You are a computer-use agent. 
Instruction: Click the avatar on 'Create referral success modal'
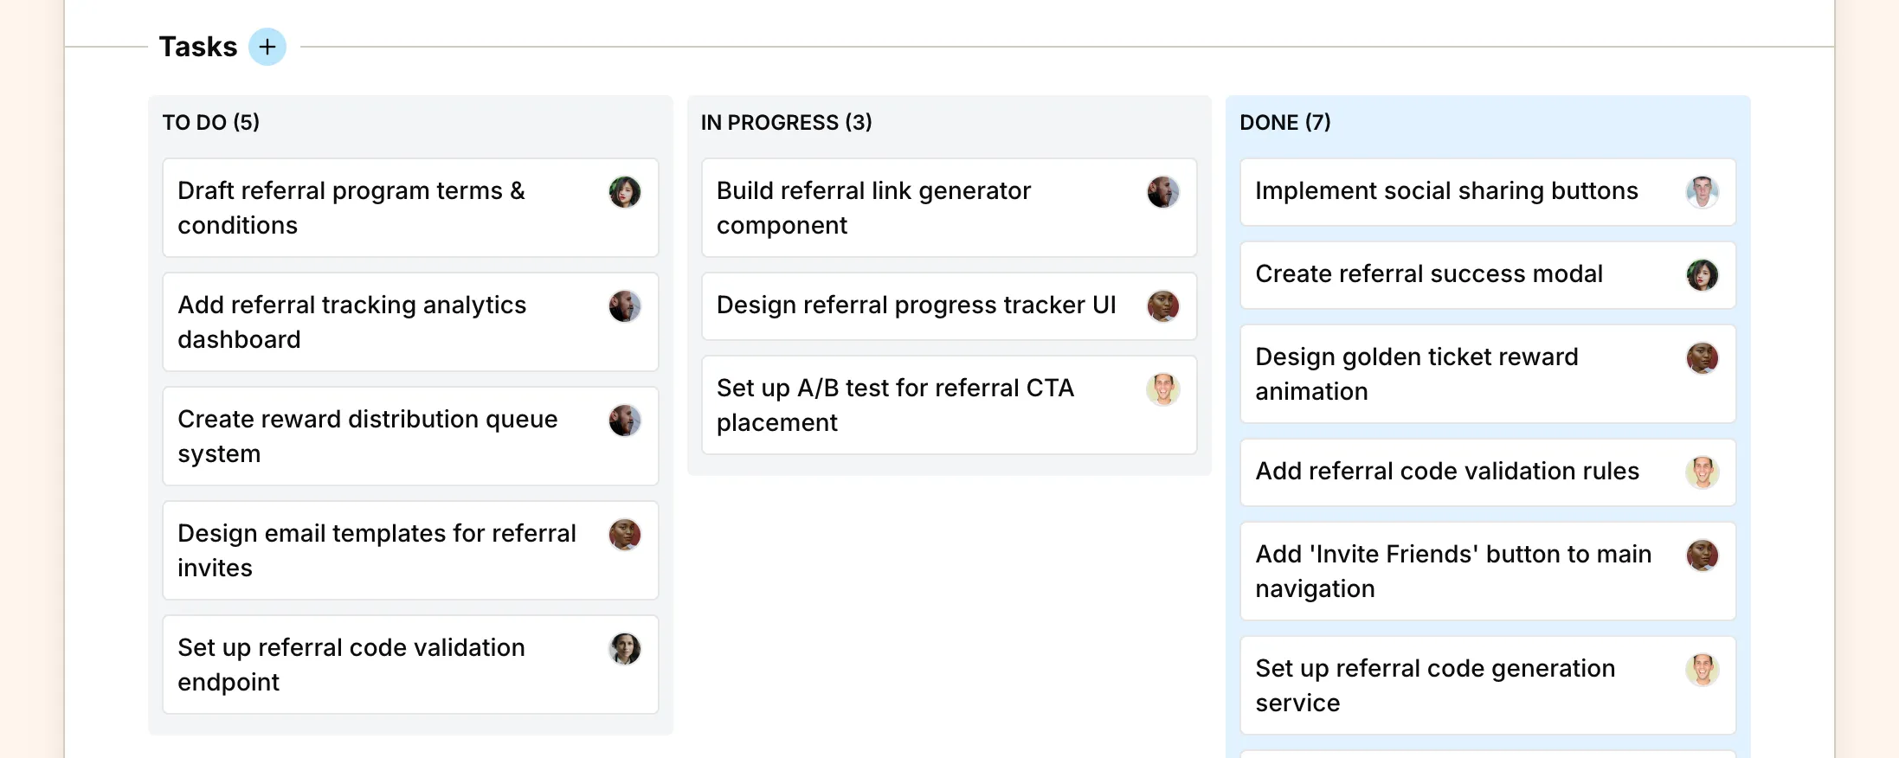(x=1703, y=275)
